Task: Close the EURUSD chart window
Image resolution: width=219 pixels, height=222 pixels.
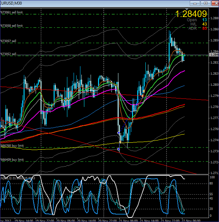Action: pos(215,3)
